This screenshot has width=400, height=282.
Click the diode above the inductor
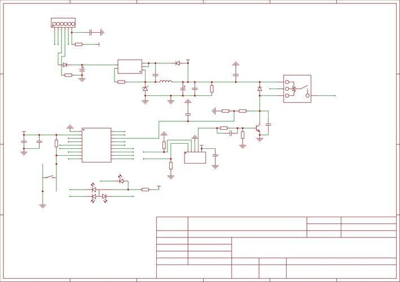point(177,63)
